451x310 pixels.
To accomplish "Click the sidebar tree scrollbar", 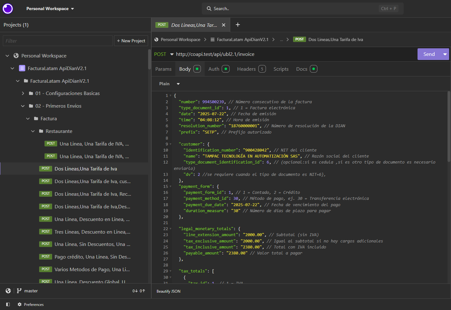I will (x=149, y=59).
